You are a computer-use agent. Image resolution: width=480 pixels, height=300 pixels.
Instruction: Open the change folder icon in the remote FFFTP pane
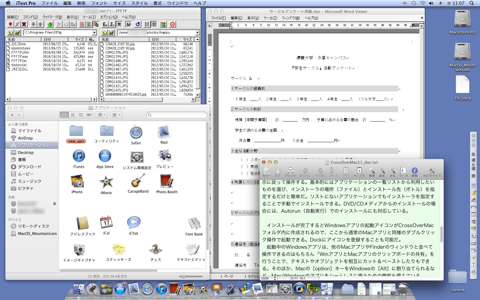pos(111,32)
